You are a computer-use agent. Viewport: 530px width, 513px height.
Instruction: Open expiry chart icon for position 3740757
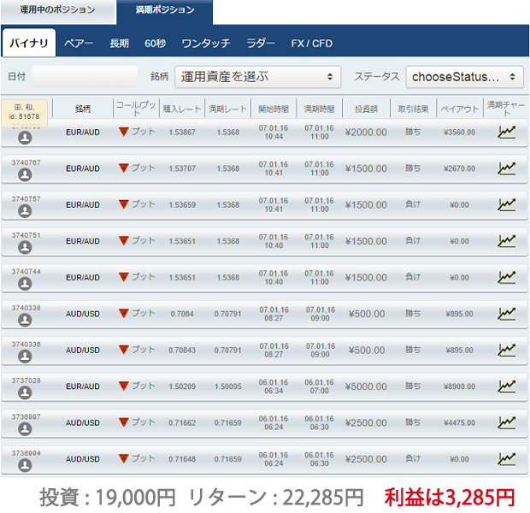pyautogui.click(x=506, y=204)
